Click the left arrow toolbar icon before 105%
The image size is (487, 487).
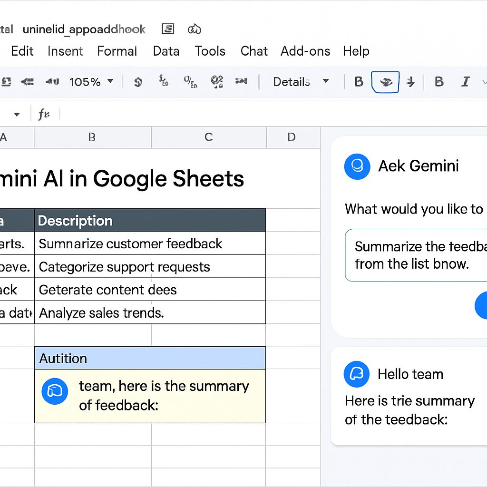27,82
